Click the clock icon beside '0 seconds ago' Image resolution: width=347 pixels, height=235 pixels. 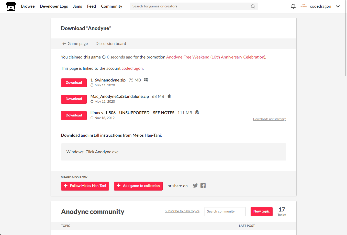[104, 57]
